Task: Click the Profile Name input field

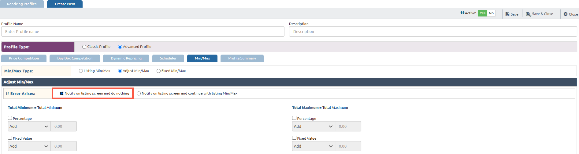Action: pos(143,31)
